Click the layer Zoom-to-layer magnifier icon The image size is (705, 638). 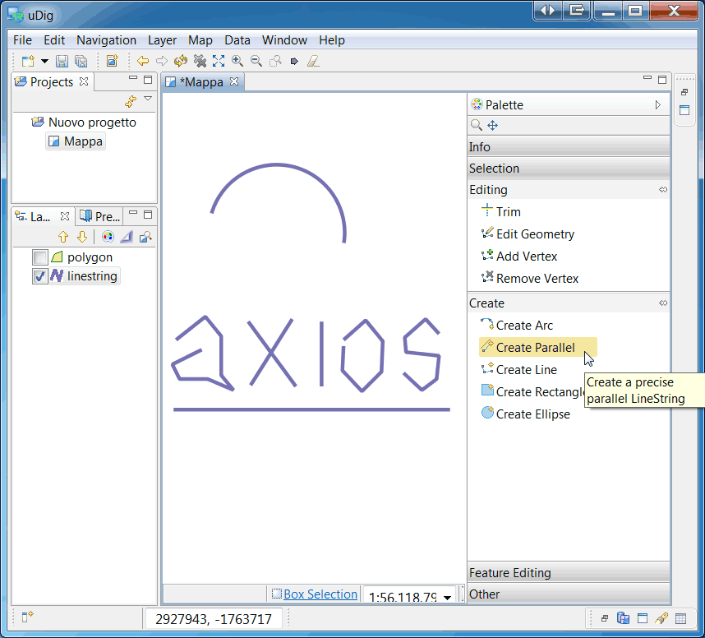(x=145, y=237)
